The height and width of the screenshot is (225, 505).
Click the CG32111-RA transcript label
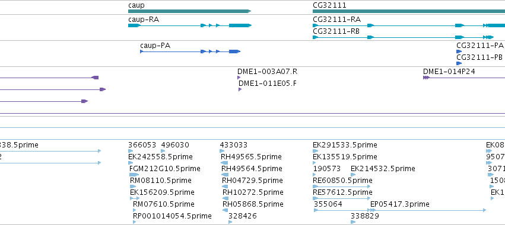[x=336, y=20]
